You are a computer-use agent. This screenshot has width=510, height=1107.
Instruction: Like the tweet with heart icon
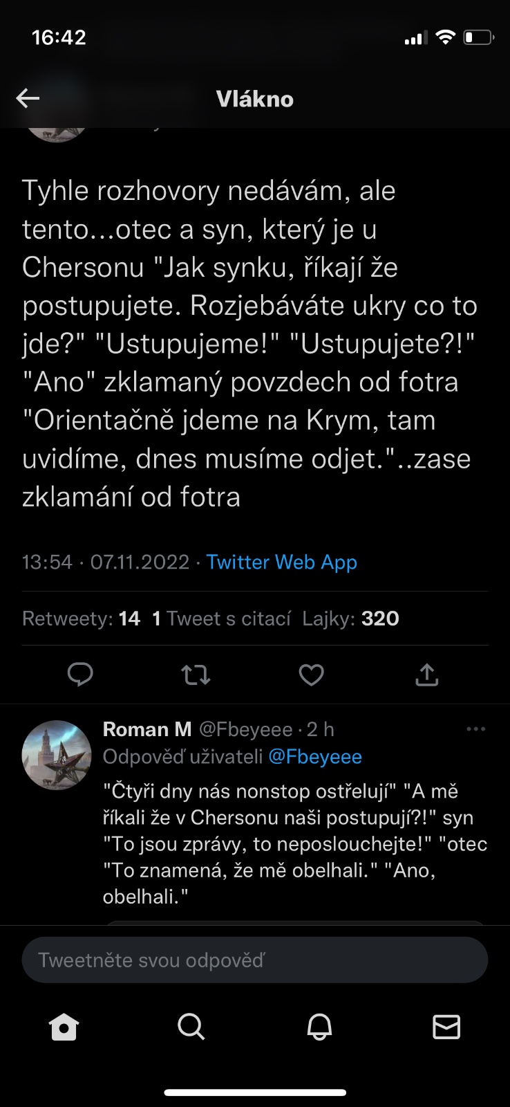(311, 674)
